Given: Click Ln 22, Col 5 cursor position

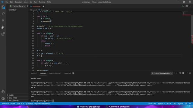Looking at the screenshot, I should pyautogui.click(x=152, y=103).
